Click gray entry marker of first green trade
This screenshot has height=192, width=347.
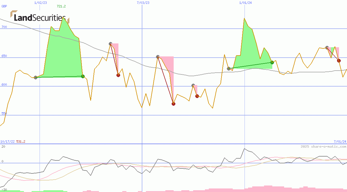pos(36,77)
